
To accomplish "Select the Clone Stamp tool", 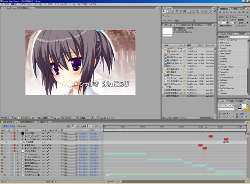I will pyautogui.click(x=206, y=11).
